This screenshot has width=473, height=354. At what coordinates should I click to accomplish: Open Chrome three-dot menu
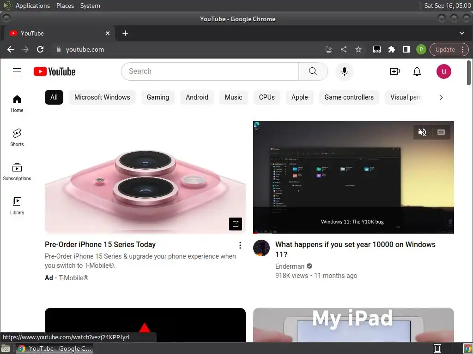click(x=462, y=49)
